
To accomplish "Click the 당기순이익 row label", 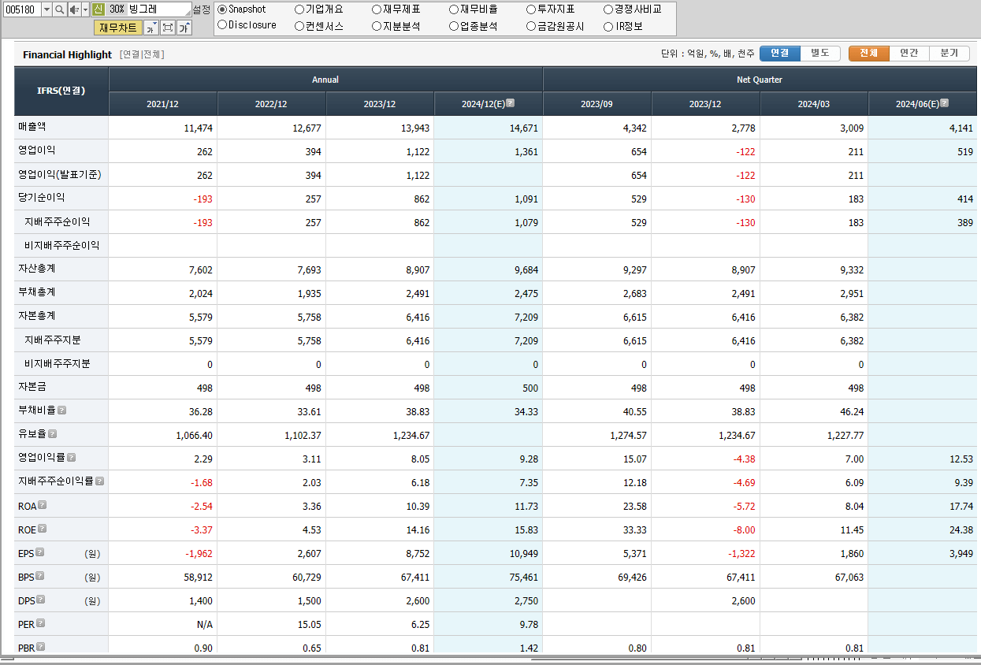I will tap(42, 197).
